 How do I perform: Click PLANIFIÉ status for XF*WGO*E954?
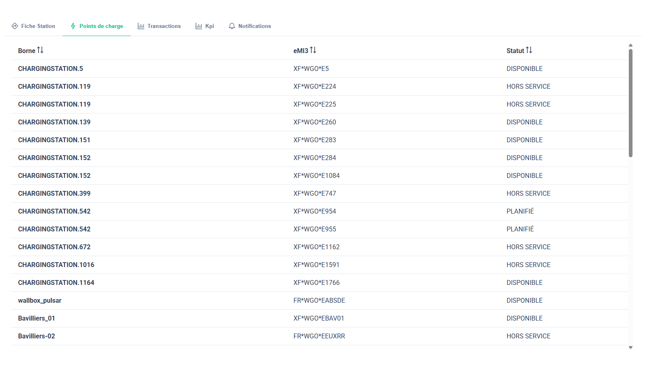(x=520, y=212)
